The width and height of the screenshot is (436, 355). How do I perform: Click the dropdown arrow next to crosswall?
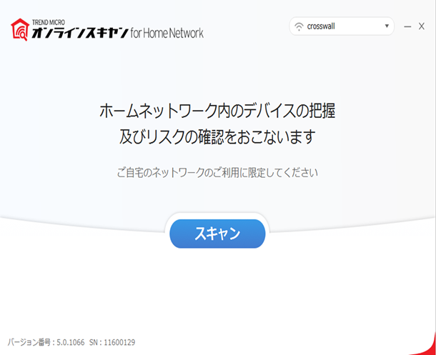[x=387, y=26]
